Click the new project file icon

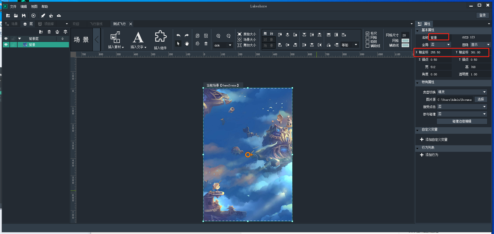[x=8, y=16]
